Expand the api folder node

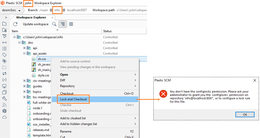[x=24, y=48]
